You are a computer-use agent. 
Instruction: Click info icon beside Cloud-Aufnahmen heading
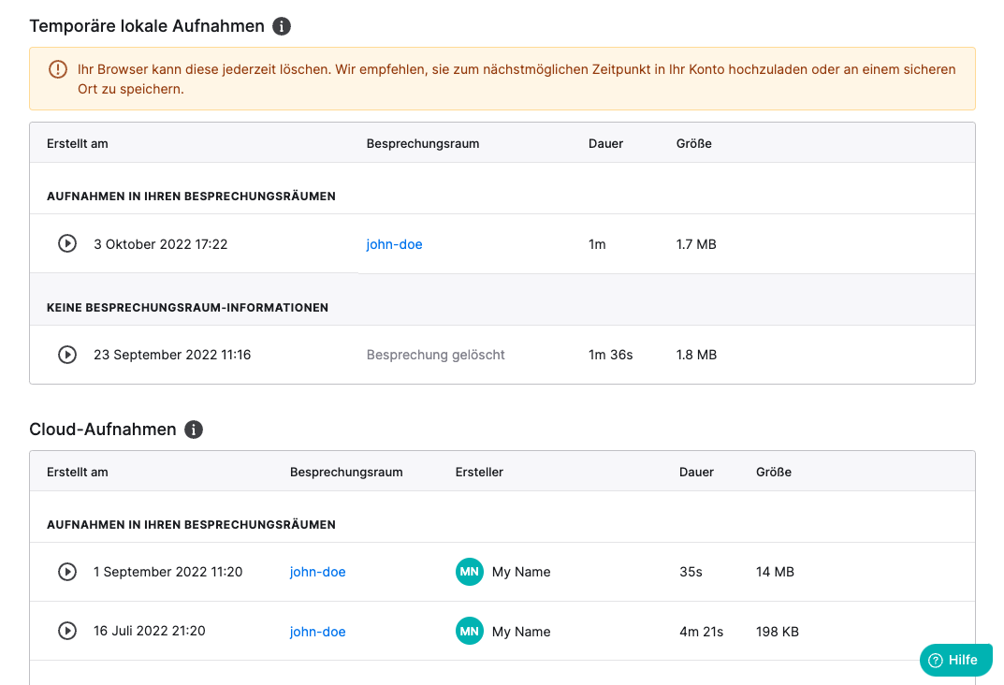194,430
